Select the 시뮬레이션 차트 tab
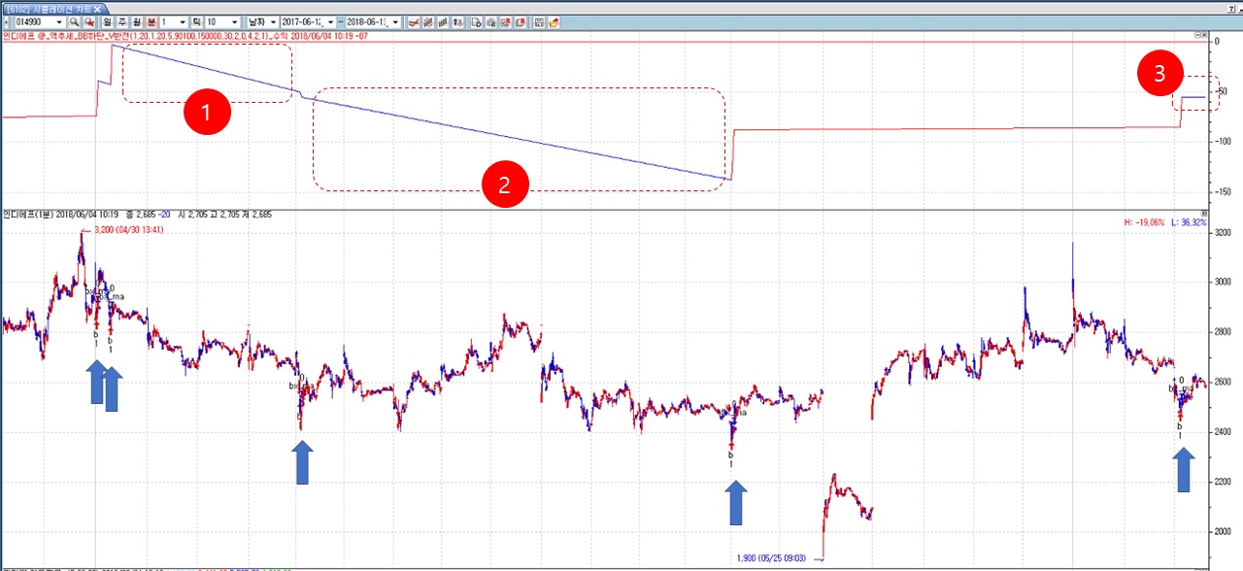Viewport: 1243px width, 571px height. [x=49, y=9]
